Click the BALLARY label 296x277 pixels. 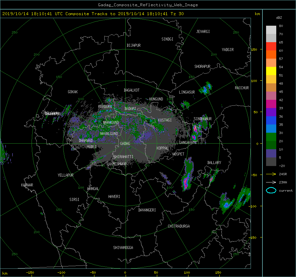(x=214, y=163)
